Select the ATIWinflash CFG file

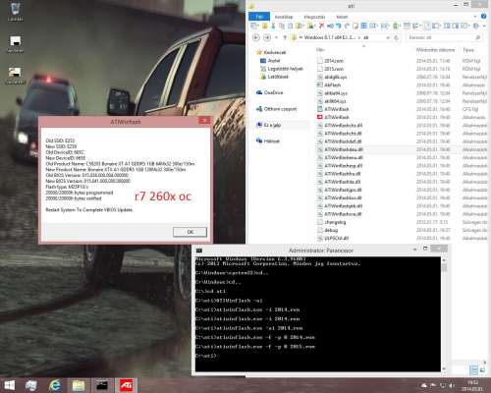pyautogui.click(x=333, y=109)
